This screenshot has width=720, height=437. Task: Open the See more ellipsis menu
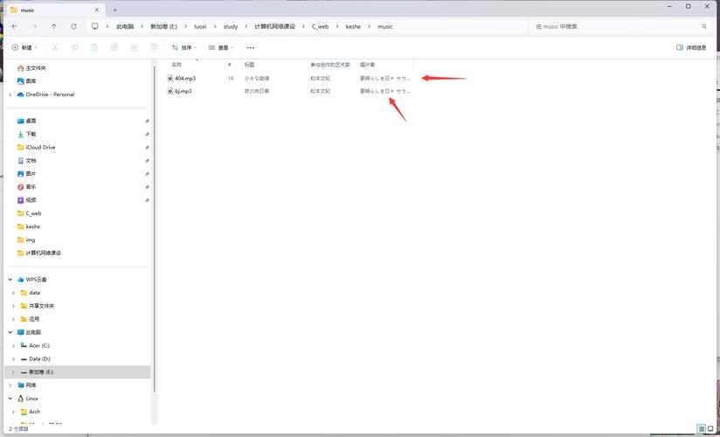point(250,47)
